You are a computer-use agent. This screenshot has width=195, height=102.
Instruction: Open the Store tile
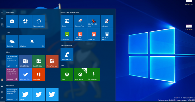(12, 21)
